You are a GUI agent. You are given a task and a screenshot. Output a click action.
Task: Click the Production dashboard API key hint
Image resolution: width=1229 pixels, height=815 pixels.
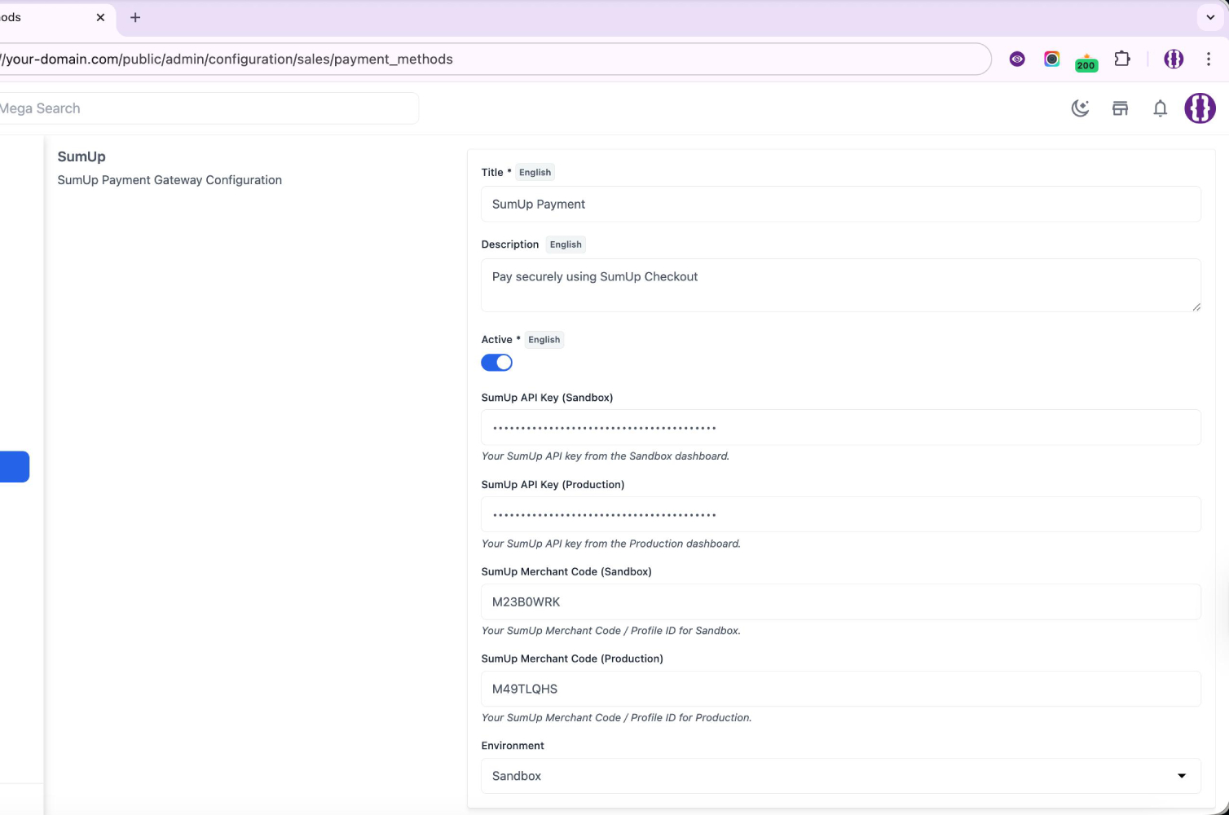(x=611, y=544)
